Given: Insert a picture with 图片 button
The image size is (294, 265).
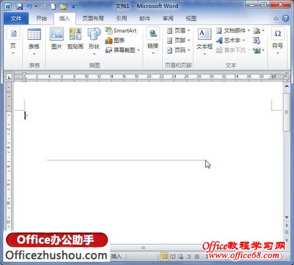Looking at the screenshot, I should (x=56, y=38).
